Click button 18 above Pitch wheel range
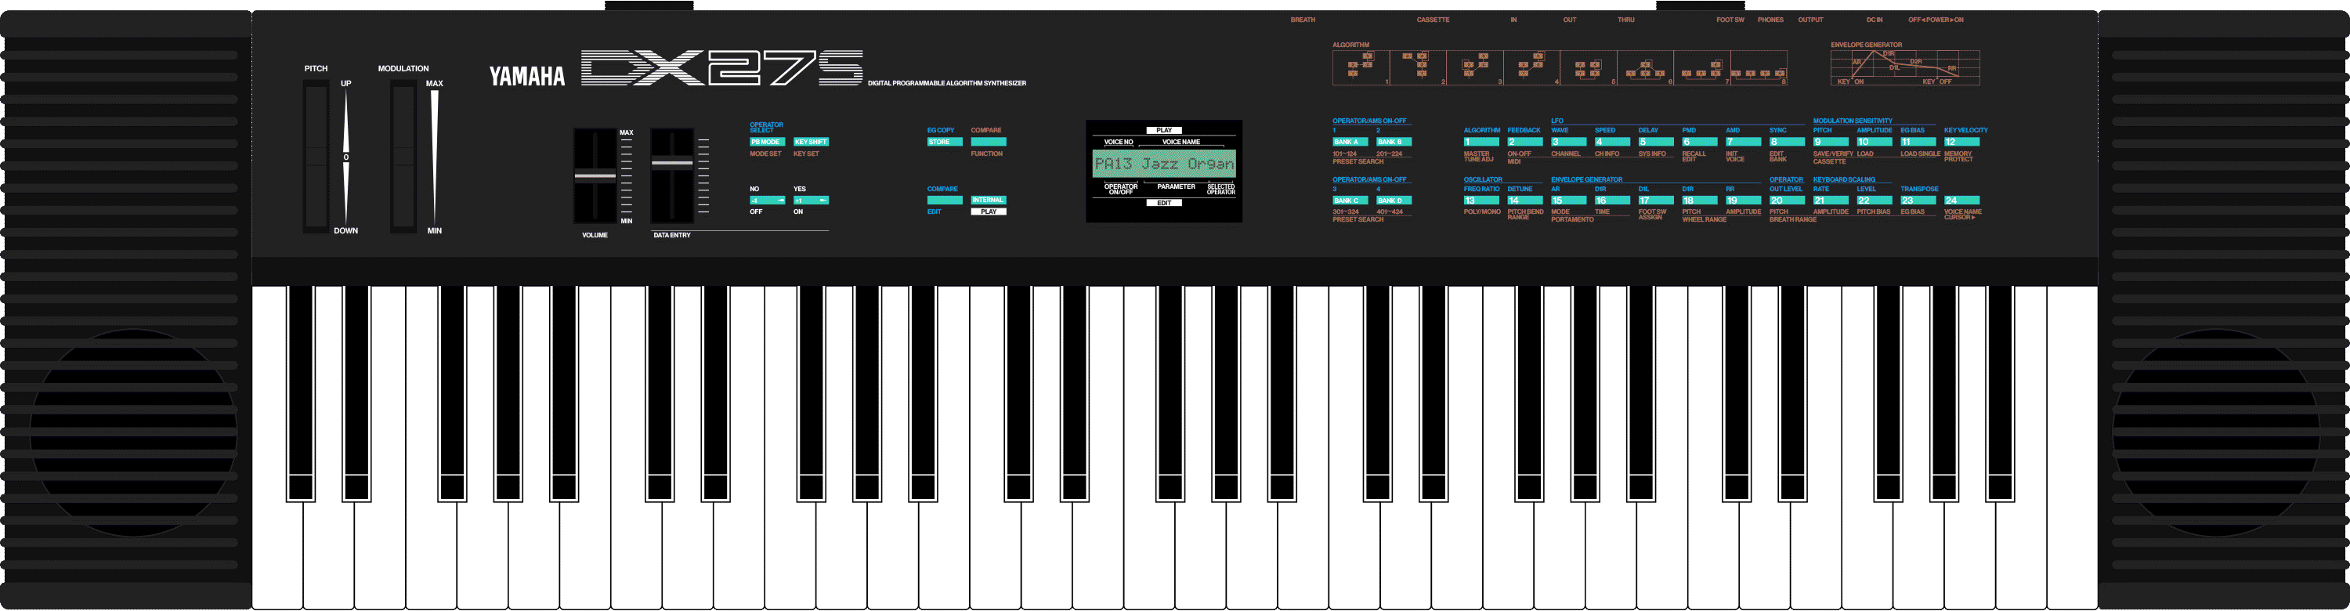The width and height of the screenshot is (2350, 611). coord(1701,201)
